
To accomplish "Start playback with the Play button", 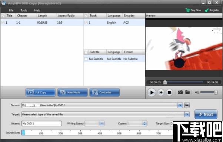I will click(x=152, y=93).
